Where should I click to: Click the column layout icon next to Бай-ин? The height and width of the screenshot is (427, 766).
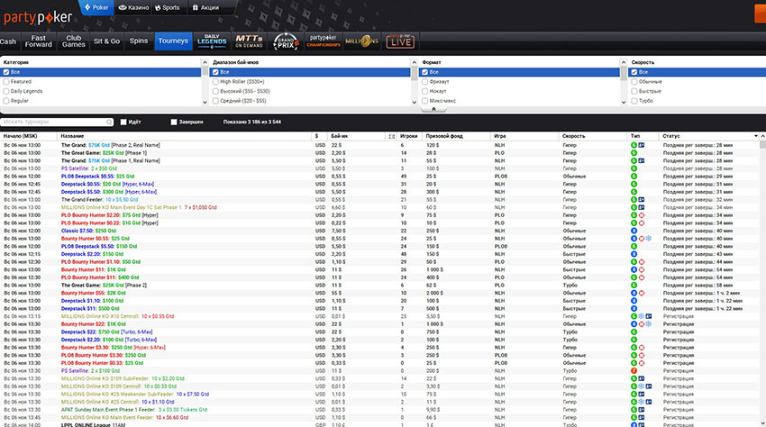pyautogui.click(x=391, y=135)
